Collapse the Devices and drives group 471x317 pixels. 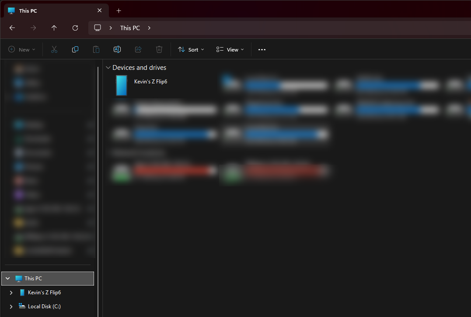[108, 68]
